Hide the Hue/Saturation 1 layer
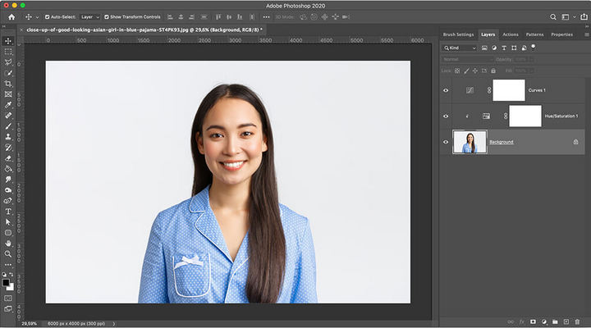Image resolution: width=591 pixels, height=328 pixels. (447, 116)
